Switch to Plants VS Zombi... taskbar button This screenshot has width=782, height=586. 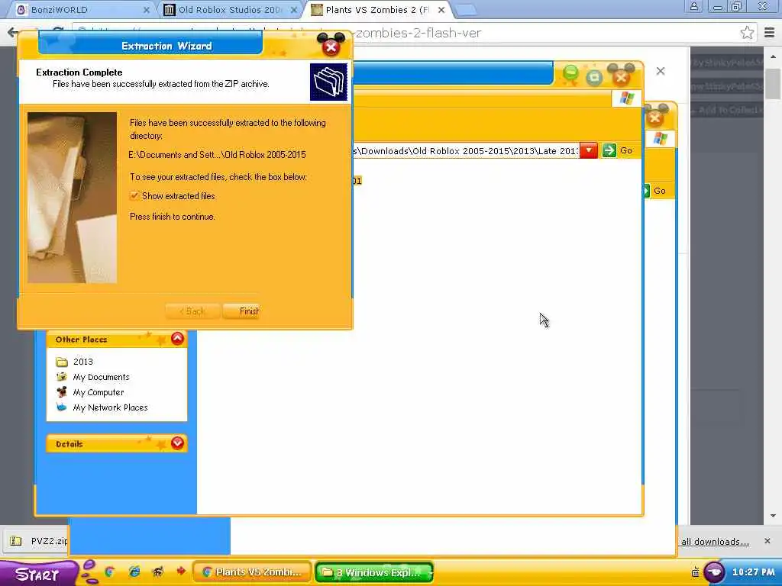[252, 572]
